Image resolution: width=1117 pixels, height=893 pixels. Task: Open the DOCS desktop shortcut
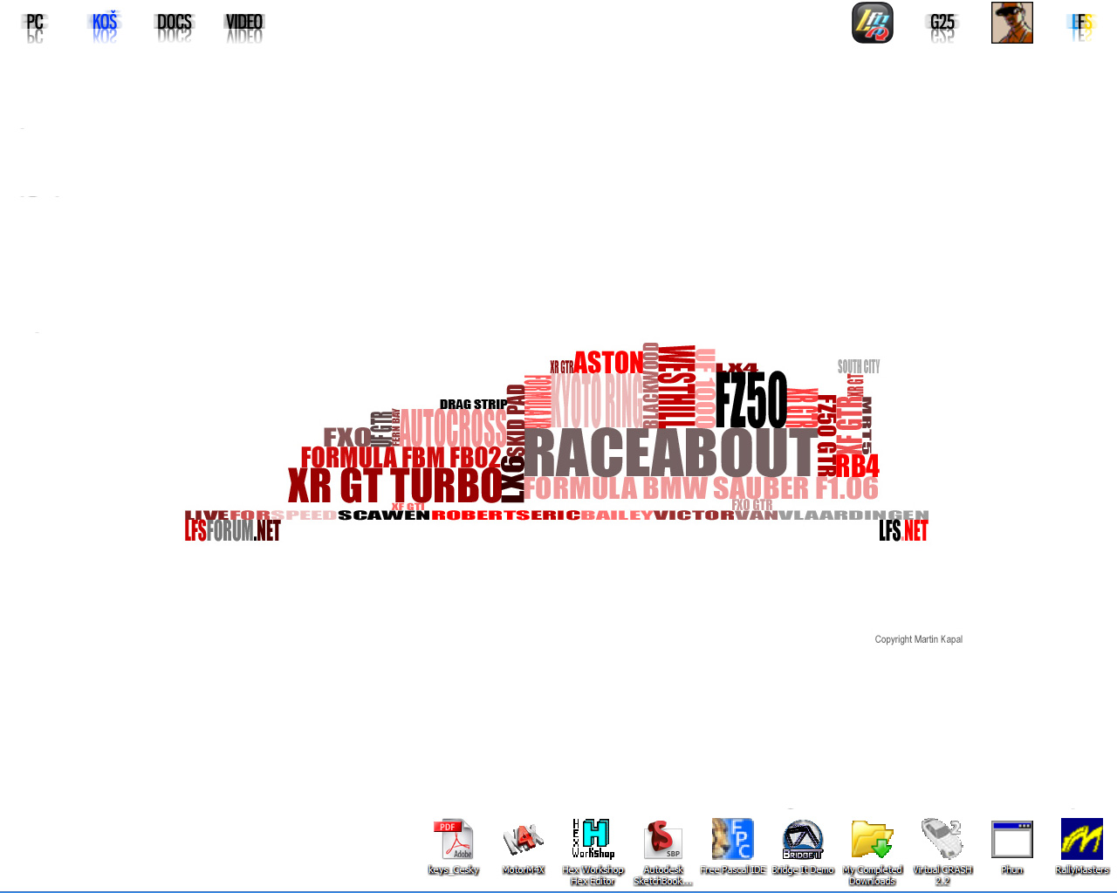[x=175, y=26]
